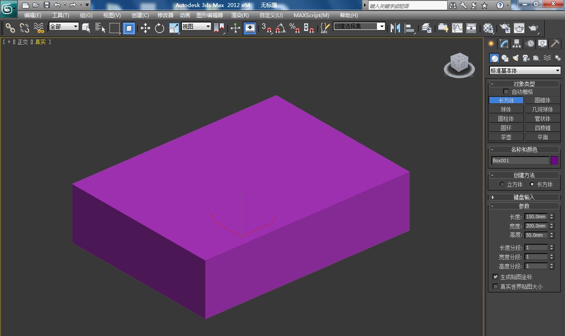
Task: Click the 茶壶 primitive button
Action: pos(506,137)
